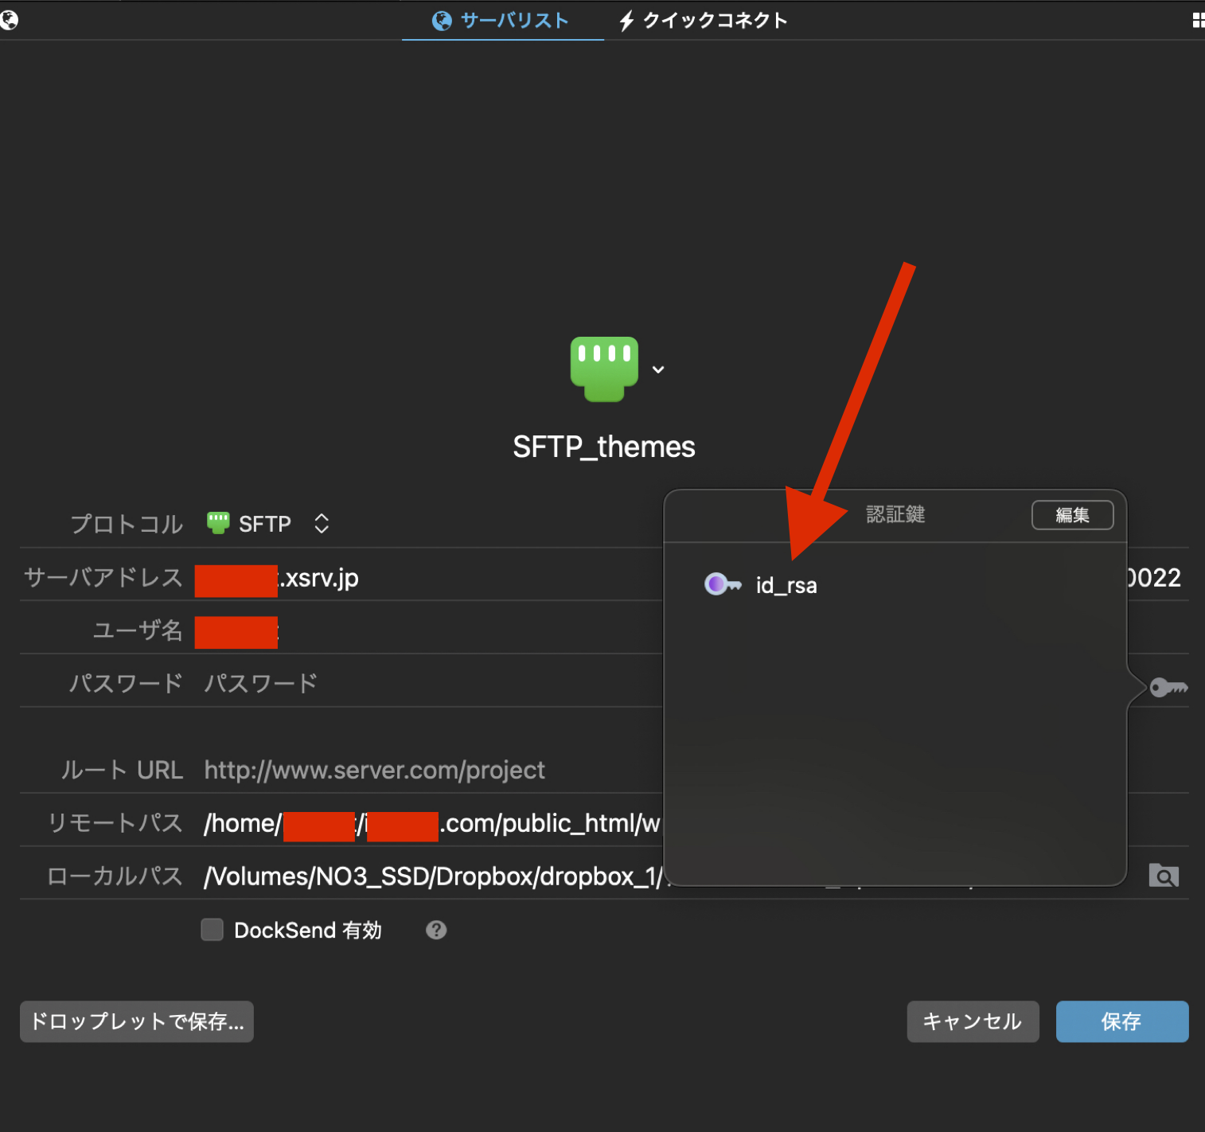
Task: Expand the chevron next to the server icon
Action: (x=658, y=369)
